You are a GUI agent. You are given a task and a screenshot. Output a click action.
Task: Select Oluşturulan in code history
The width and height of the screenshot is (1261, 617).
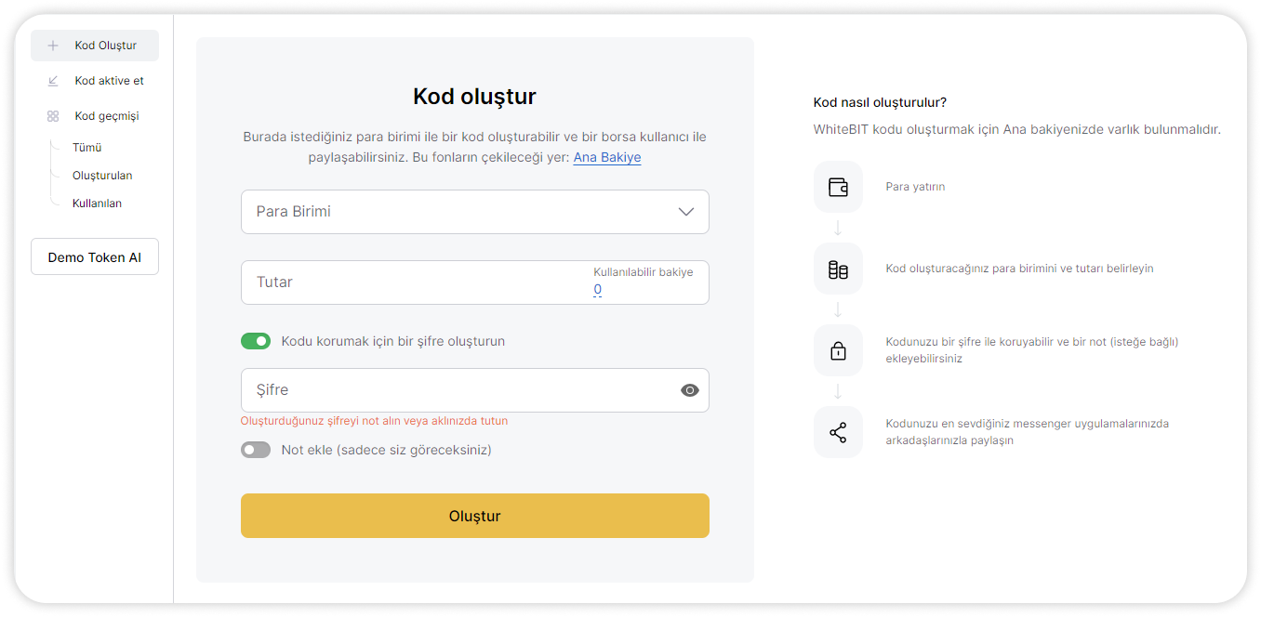coord(102,175)
